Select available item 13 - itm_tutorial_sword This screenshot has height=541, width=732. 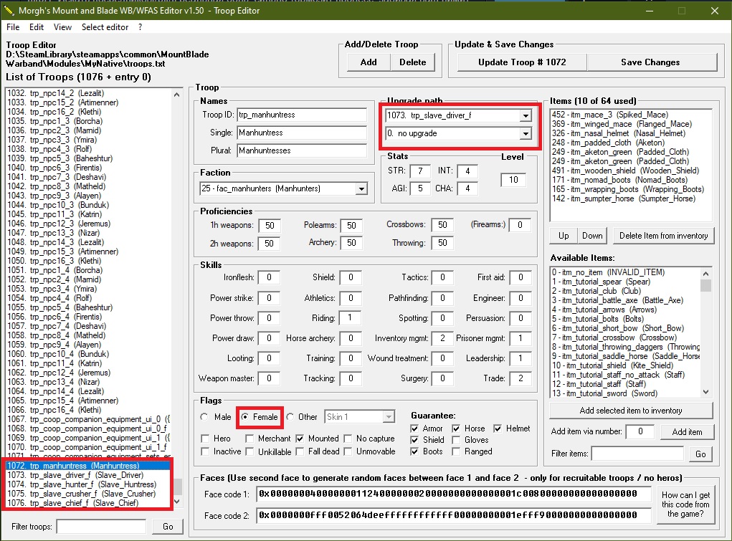click(x=625, y=393)
